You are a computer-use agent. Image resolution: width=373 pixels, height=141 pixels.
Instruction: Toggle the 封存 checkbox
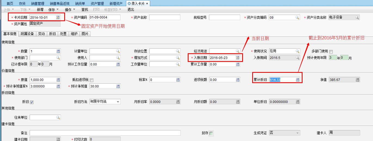pos(211,133)
